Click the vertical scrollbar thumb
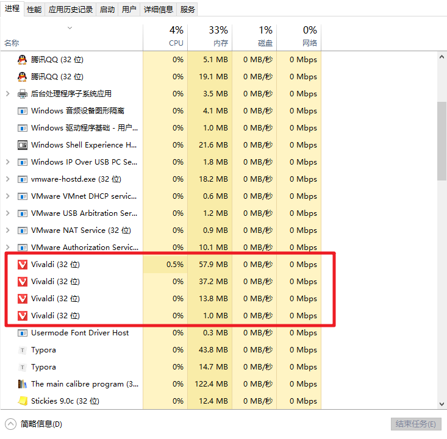Image resolution: width=447 pixels, height=439 pixels. click(x=442, y=140)
